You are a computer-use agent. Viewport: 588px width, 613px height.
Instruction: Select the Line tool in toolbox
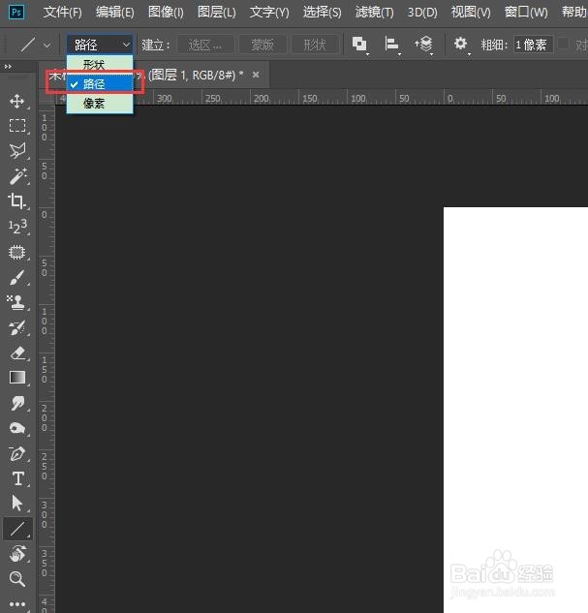point(17,529)
